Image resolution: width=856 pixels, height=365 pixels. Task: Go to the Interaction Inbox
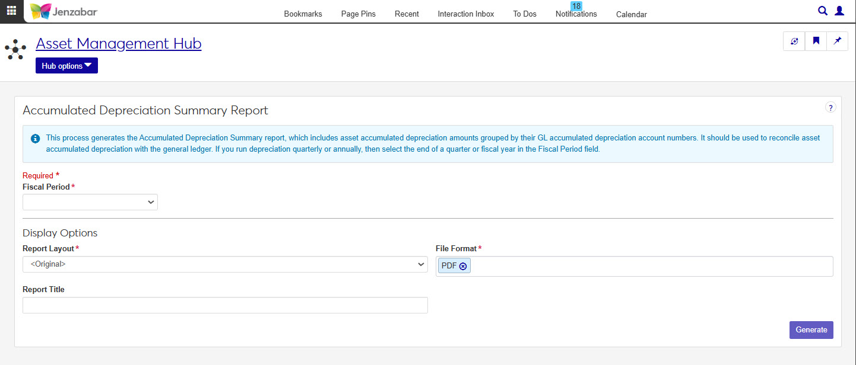pyautogui.click(x=465, y=14)
